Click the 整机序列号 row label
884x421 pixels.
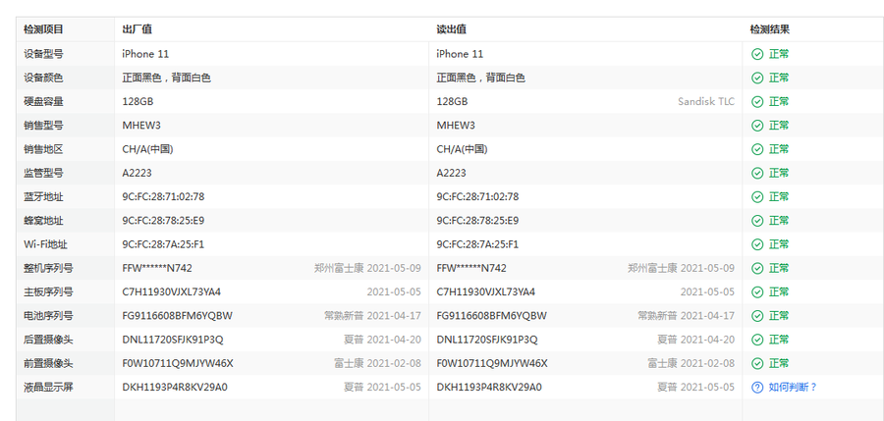click(48, 268)
